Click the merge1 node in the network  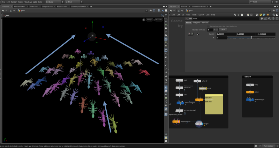coord(199,123)
